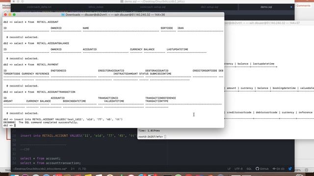Image resolution: width=314 pixels, height=176 pixels.
Task: Click the Git (0) indicator in the status bar
Action: point(278,169)
